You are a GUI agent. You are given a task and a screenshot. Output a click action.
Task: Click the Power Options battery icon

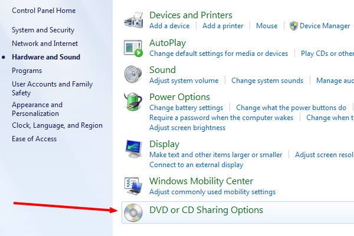pos(133,102)
